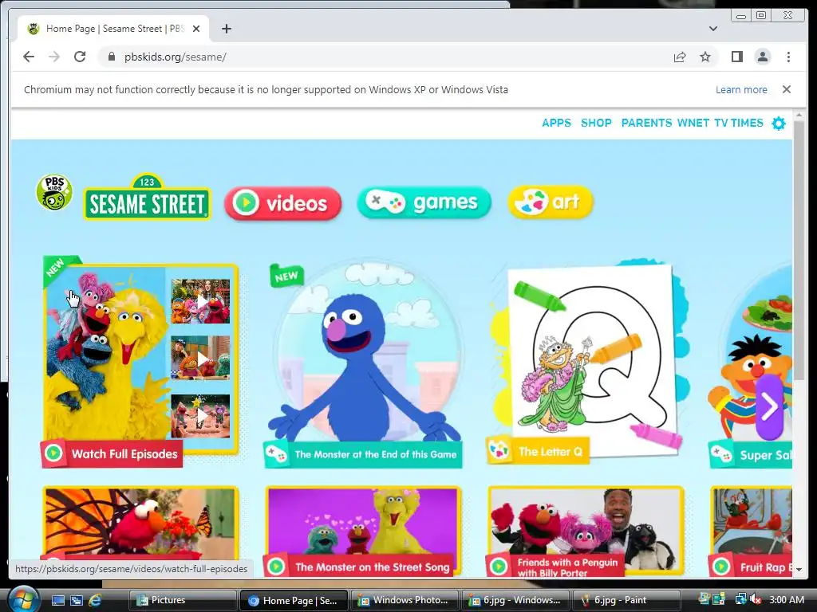Click the forward navigation arrow
The width and height of the screenshot is (817, 612).
[x=54, y=57]
